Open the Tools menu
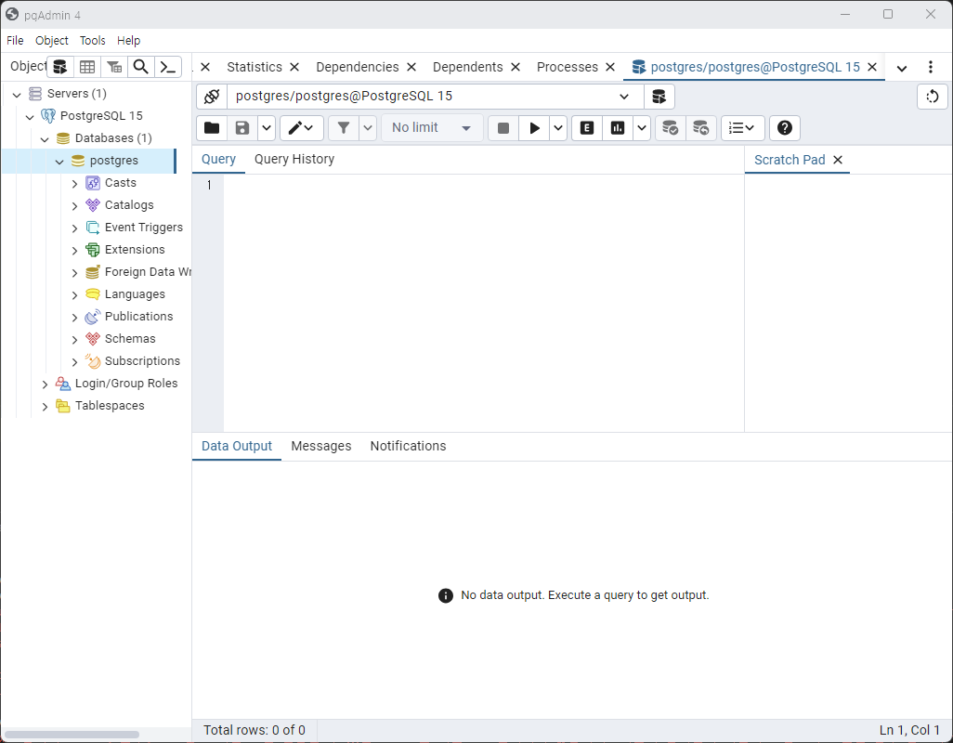This screenshot has width=953, height=743. 92,41
